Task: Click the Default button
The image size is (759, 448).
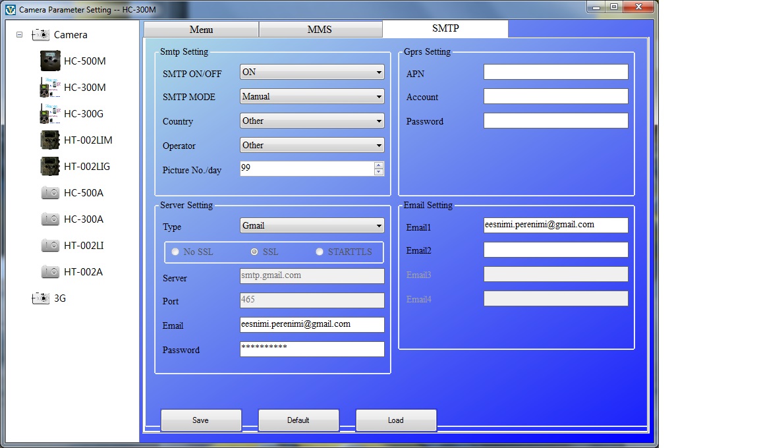Action: pos(298,420)
